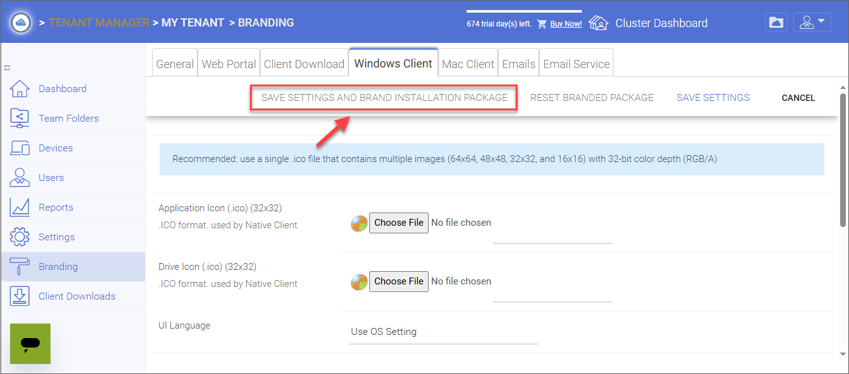The height and width of the screenshot is (374, 849).
Task: Go to My Tenant breadcrumb
Action: pyautogui.click(x=193, y=23)
